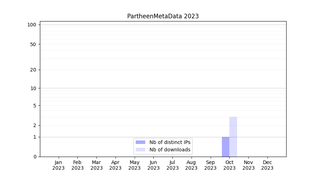Pick the Jul 2023 x-axis label
Viewport: 318px width, 176px height.
point(172,165)
